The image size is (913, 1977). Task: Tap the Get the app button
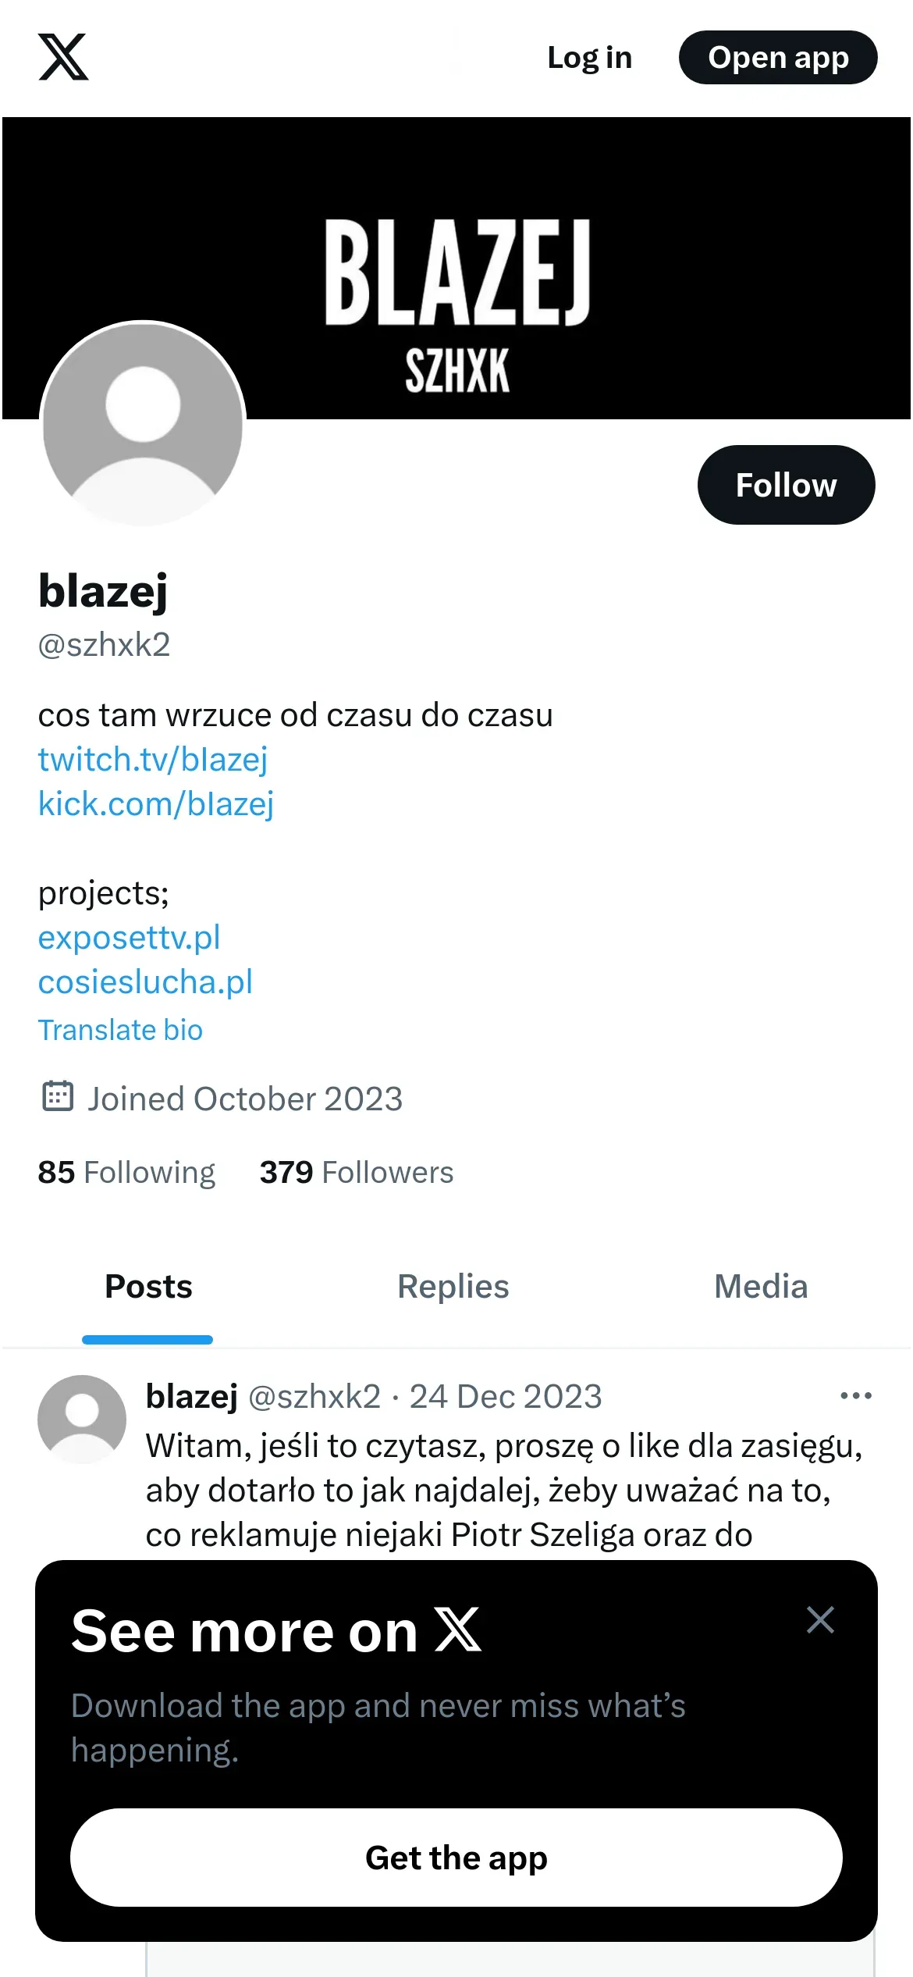coord(456,1858)
